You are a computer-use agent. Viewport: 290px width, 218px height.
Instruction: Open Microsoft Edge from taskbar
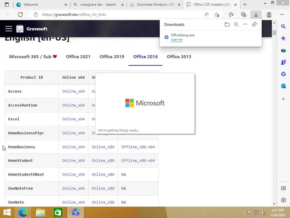[23, 212]
